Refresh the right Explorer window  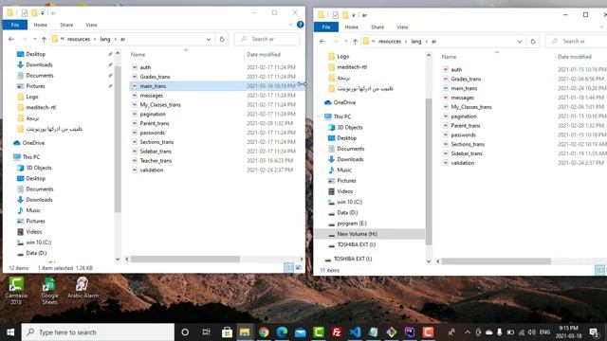533,42
